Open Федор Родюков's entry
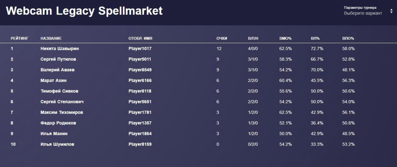The width and height of the screenshot is (397, 167). (x=58, y=123)
